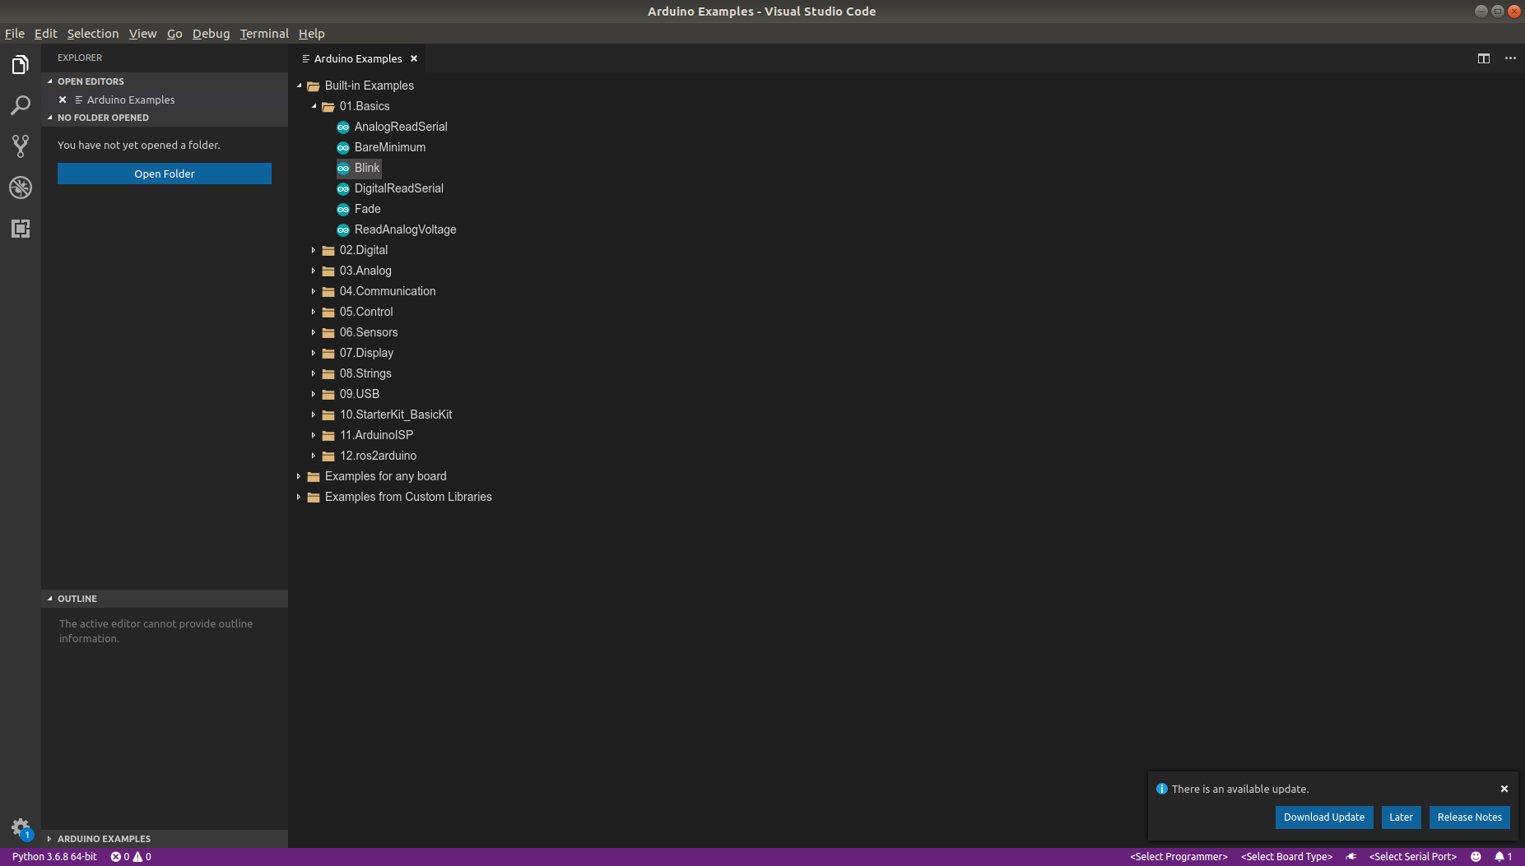1525x866 pixels.
Task: Open the editor More Actions ellipsis
Action: tap(1510, 58)
